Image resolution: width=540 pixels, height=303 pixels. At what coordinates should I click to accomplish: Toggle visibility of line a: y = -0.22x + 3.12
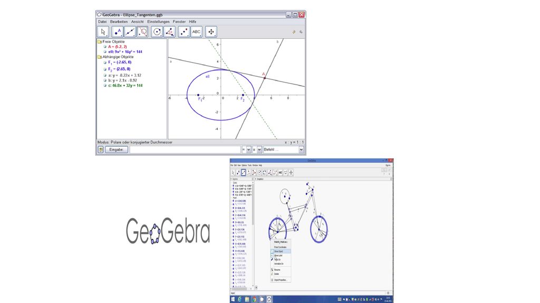105,75
